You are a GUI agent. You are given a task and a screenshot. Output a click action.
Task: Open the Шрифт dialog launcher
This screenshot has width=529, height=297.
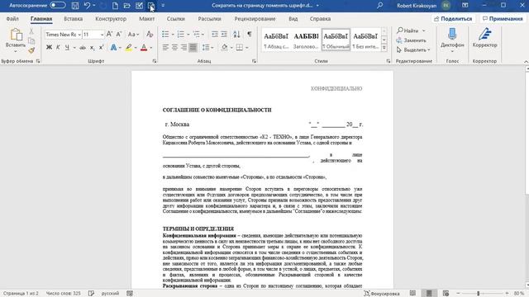pos(155,61)
